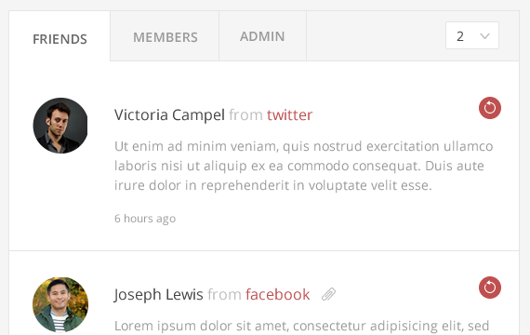Screen dimensions: 530x335
Task: Click the reload icon on Victoria Campel's post
Action: (490, 108)
